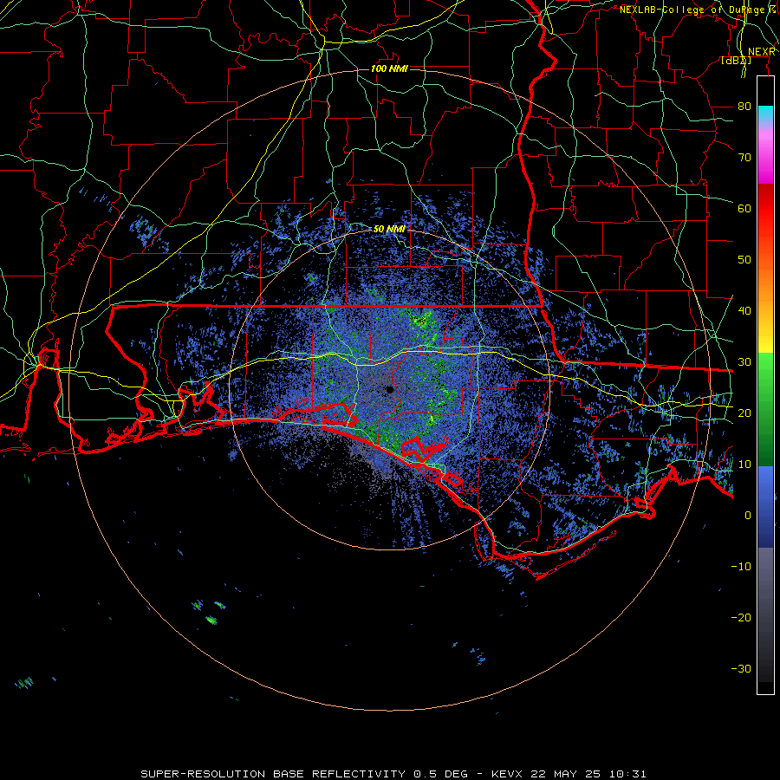This screenshot has height=780, width=780.
Task: Click the 40 value on the dBZ scale
Action: 744,311
